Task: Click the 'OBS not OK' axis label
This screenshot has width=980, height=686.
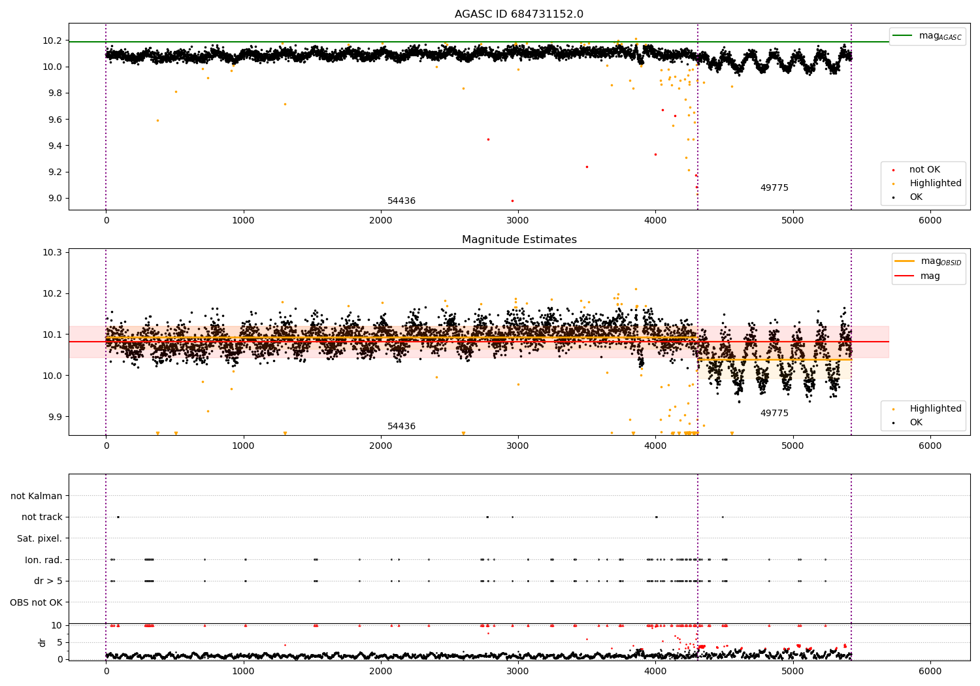Action: 37,602
